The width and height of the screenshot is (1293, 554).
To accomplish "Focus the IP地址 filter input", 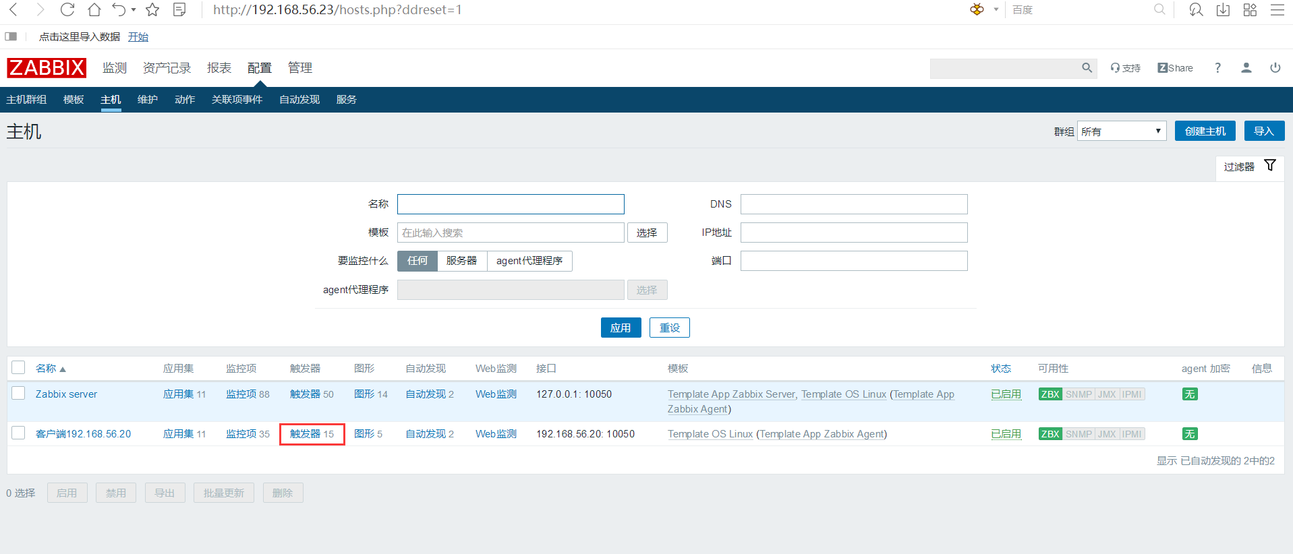I will (x=854, y=233).
